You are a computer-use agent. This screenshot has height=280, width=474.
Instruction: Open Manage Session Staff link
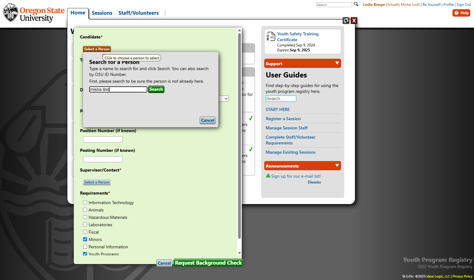pyautogui.click(x=287, y=128)
